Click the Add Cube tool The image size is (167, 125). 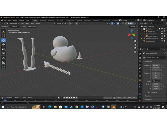pyautogui.click(x=3, y=67)
